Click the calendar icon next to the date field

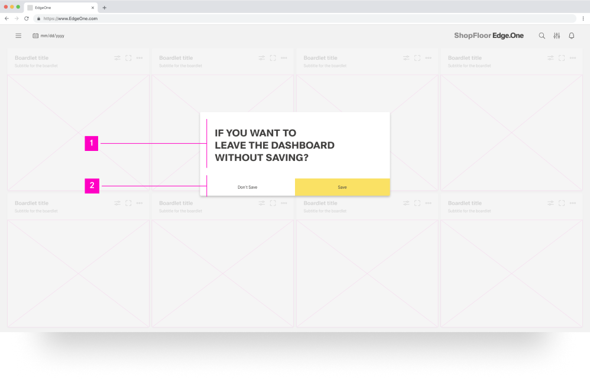[37, 36]
